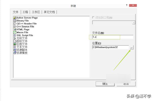Viewport: 154px width, 101px height.
Task: Open the 其它文档 tab
Action: tap(49, 12)
